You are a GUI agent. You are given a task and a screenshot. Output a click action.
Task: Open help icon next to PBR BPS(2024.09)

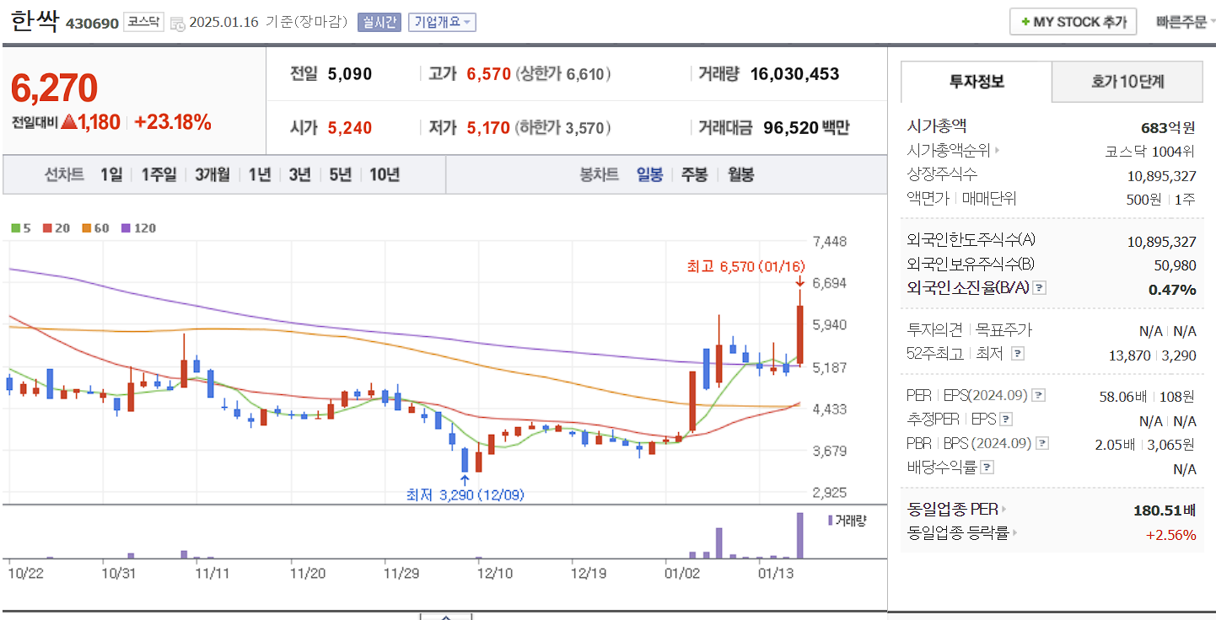[1041, 442]
